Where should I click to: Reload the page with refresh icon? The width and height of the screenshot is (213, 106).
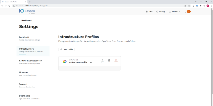[x=9, y=6]
